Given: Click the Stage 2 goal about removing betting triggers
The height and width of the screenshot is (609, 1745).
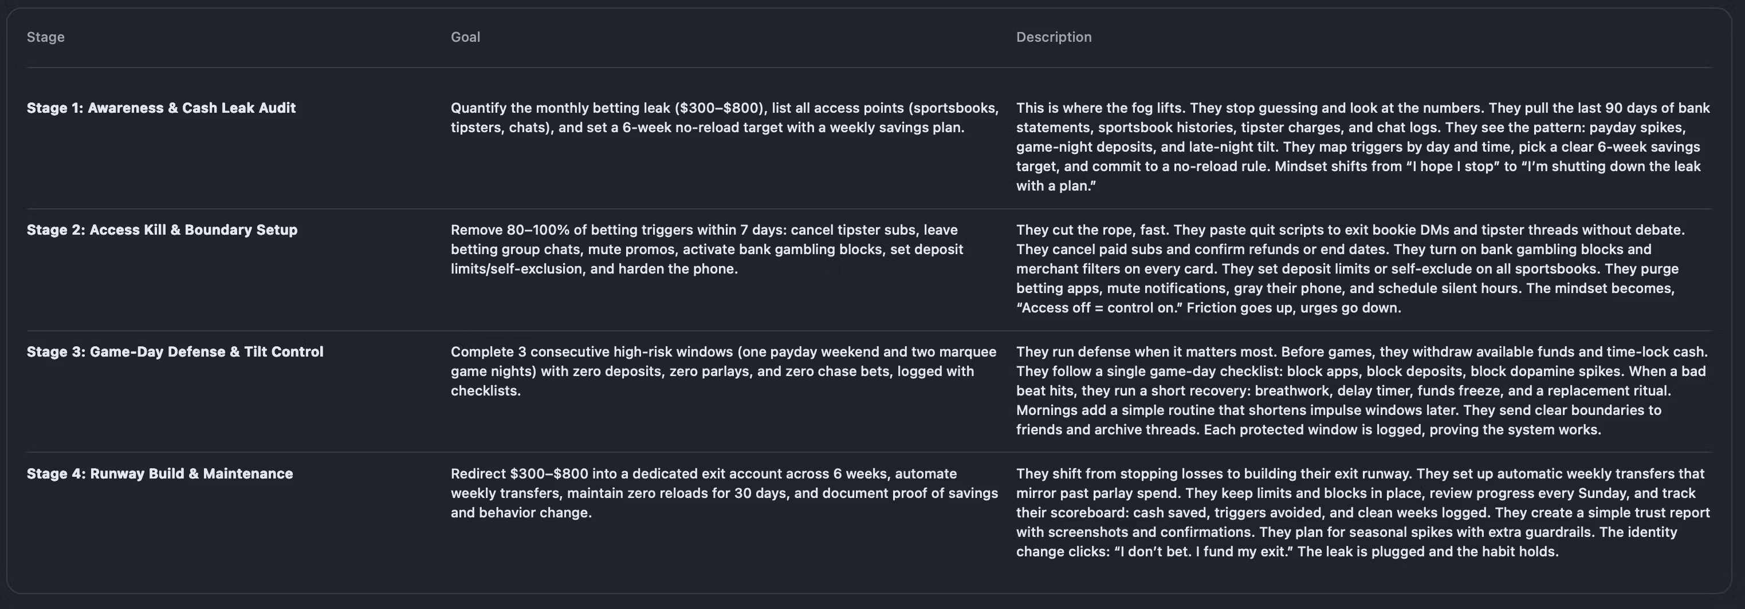Looking at the screenshot, I should coord(706,249).
